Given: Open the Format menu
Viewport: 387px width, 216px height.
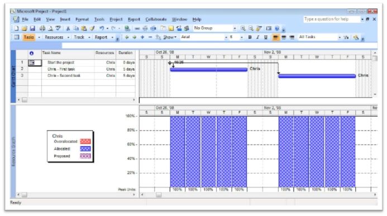Looking at the screenshot, I should pyautogui.click(x=82, y=19).
